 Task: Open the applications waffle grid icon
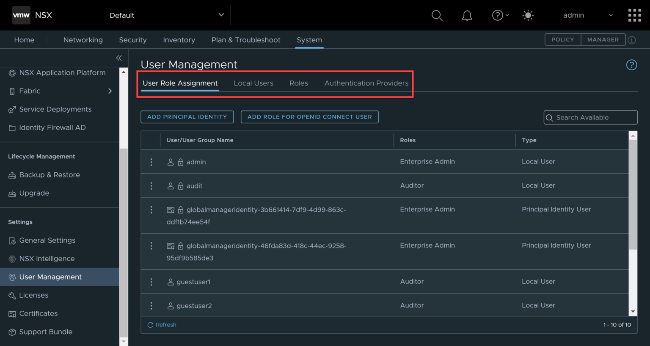(x=634, y=15)
